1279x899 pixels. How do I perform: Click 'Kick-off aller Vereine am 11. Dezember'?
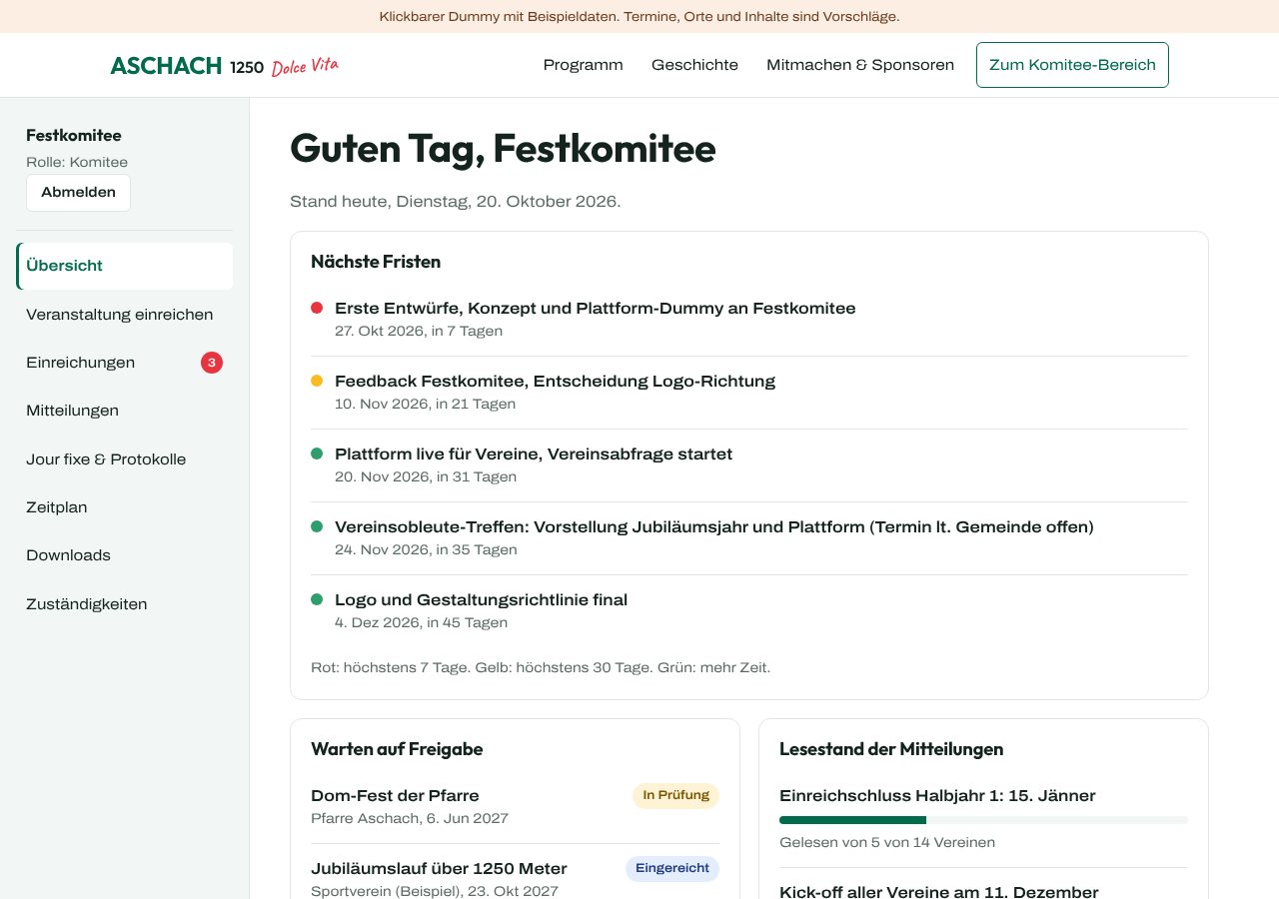938,892
